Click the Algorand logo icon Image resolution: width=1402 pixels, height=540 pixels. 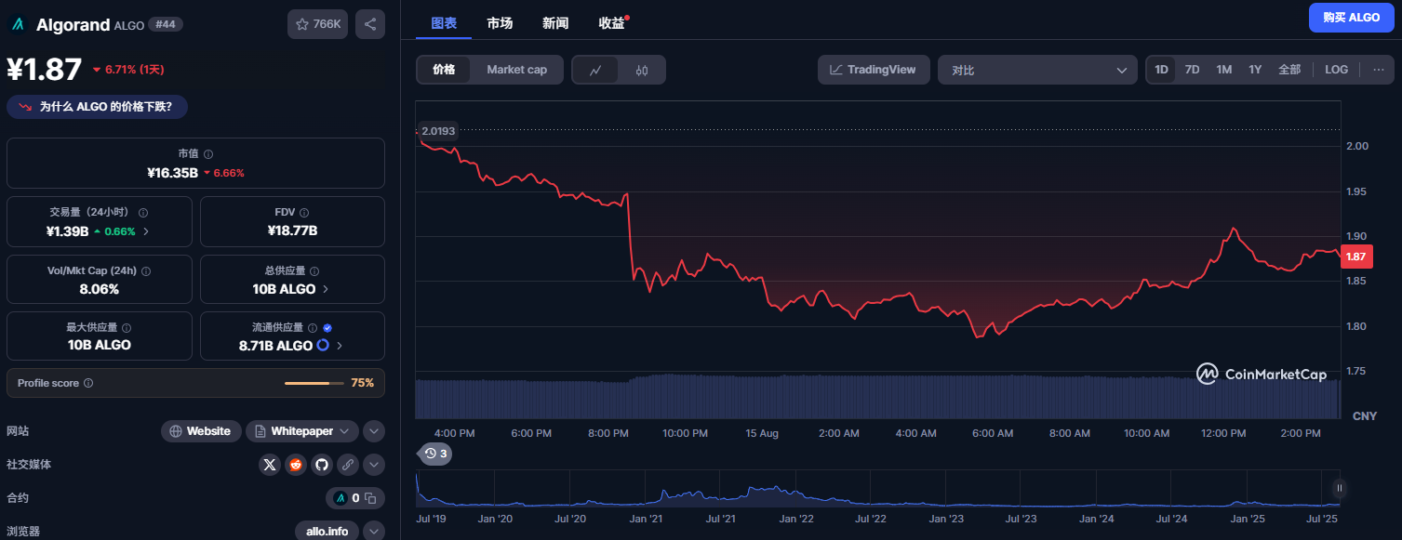click(18, 24)
